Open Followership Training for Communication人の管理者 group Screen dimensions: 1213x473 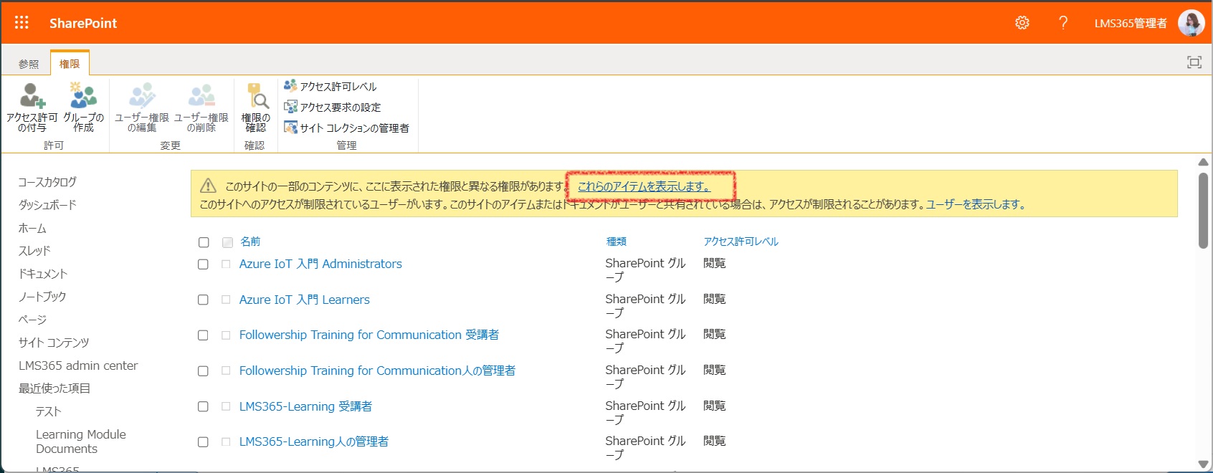point(377,371)
